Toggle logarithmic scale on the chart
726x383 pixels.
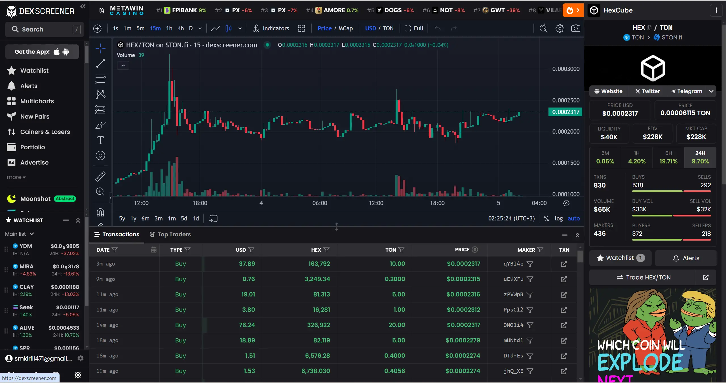pyautogui.click(x=559, y=218)
